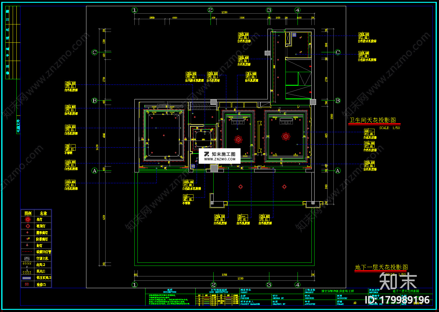The image size is (439, 312).
Task: Click the access hatch (检修口) legend symbol
Action: (x=27, y=284)
